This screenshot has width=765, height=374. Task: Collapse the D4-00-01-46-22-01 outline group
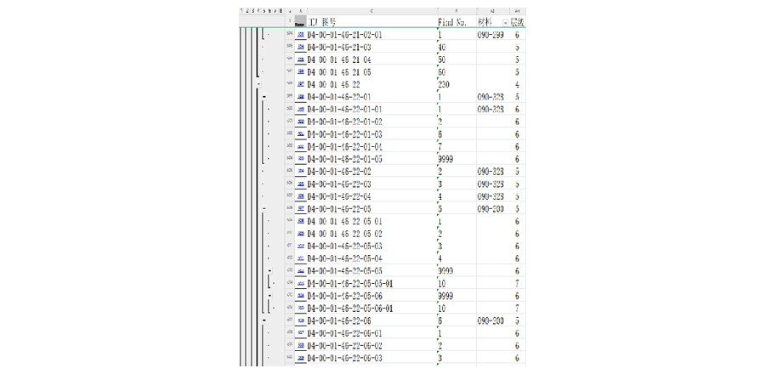(264, 97)
